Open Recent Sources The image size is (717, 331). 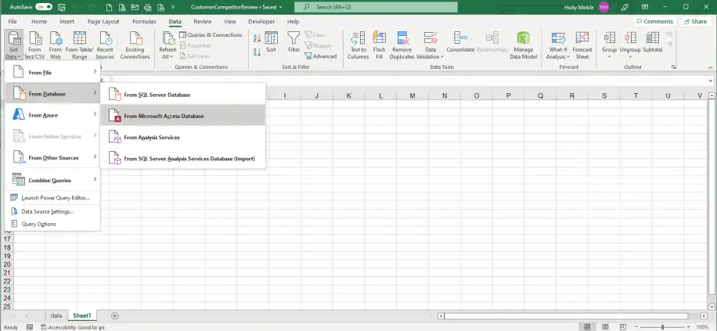click(x=105, y=45)
